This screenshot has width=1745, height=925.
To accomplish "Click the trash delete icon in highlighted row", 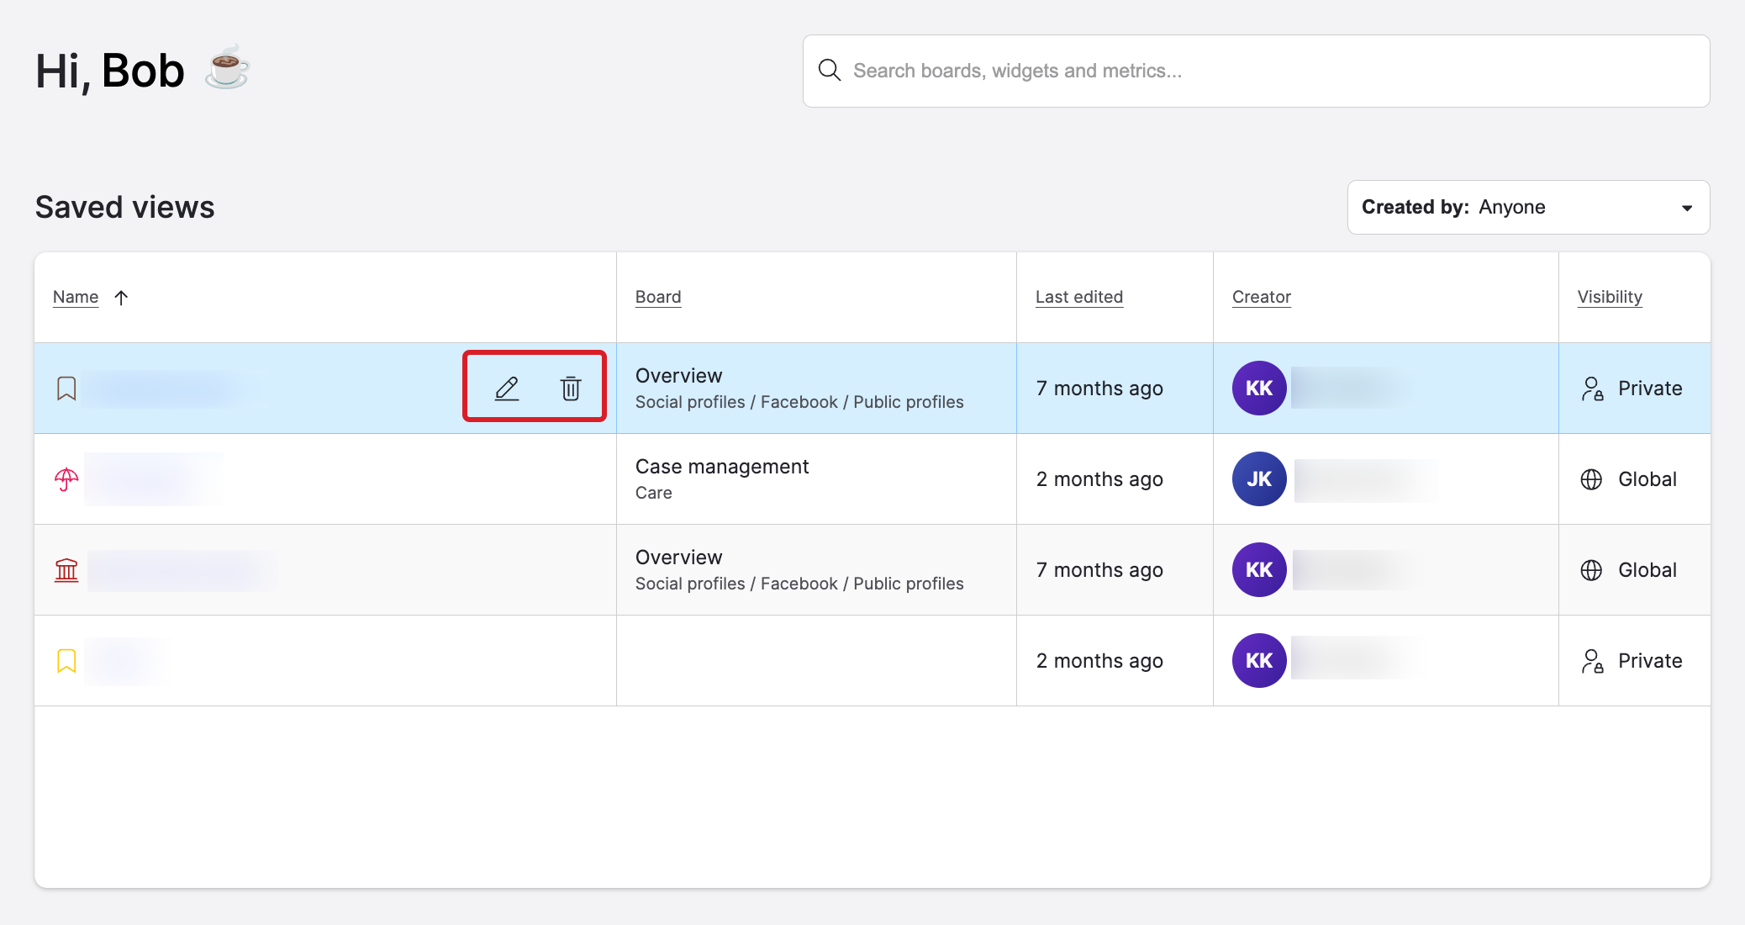I will (x=571, y=388).
